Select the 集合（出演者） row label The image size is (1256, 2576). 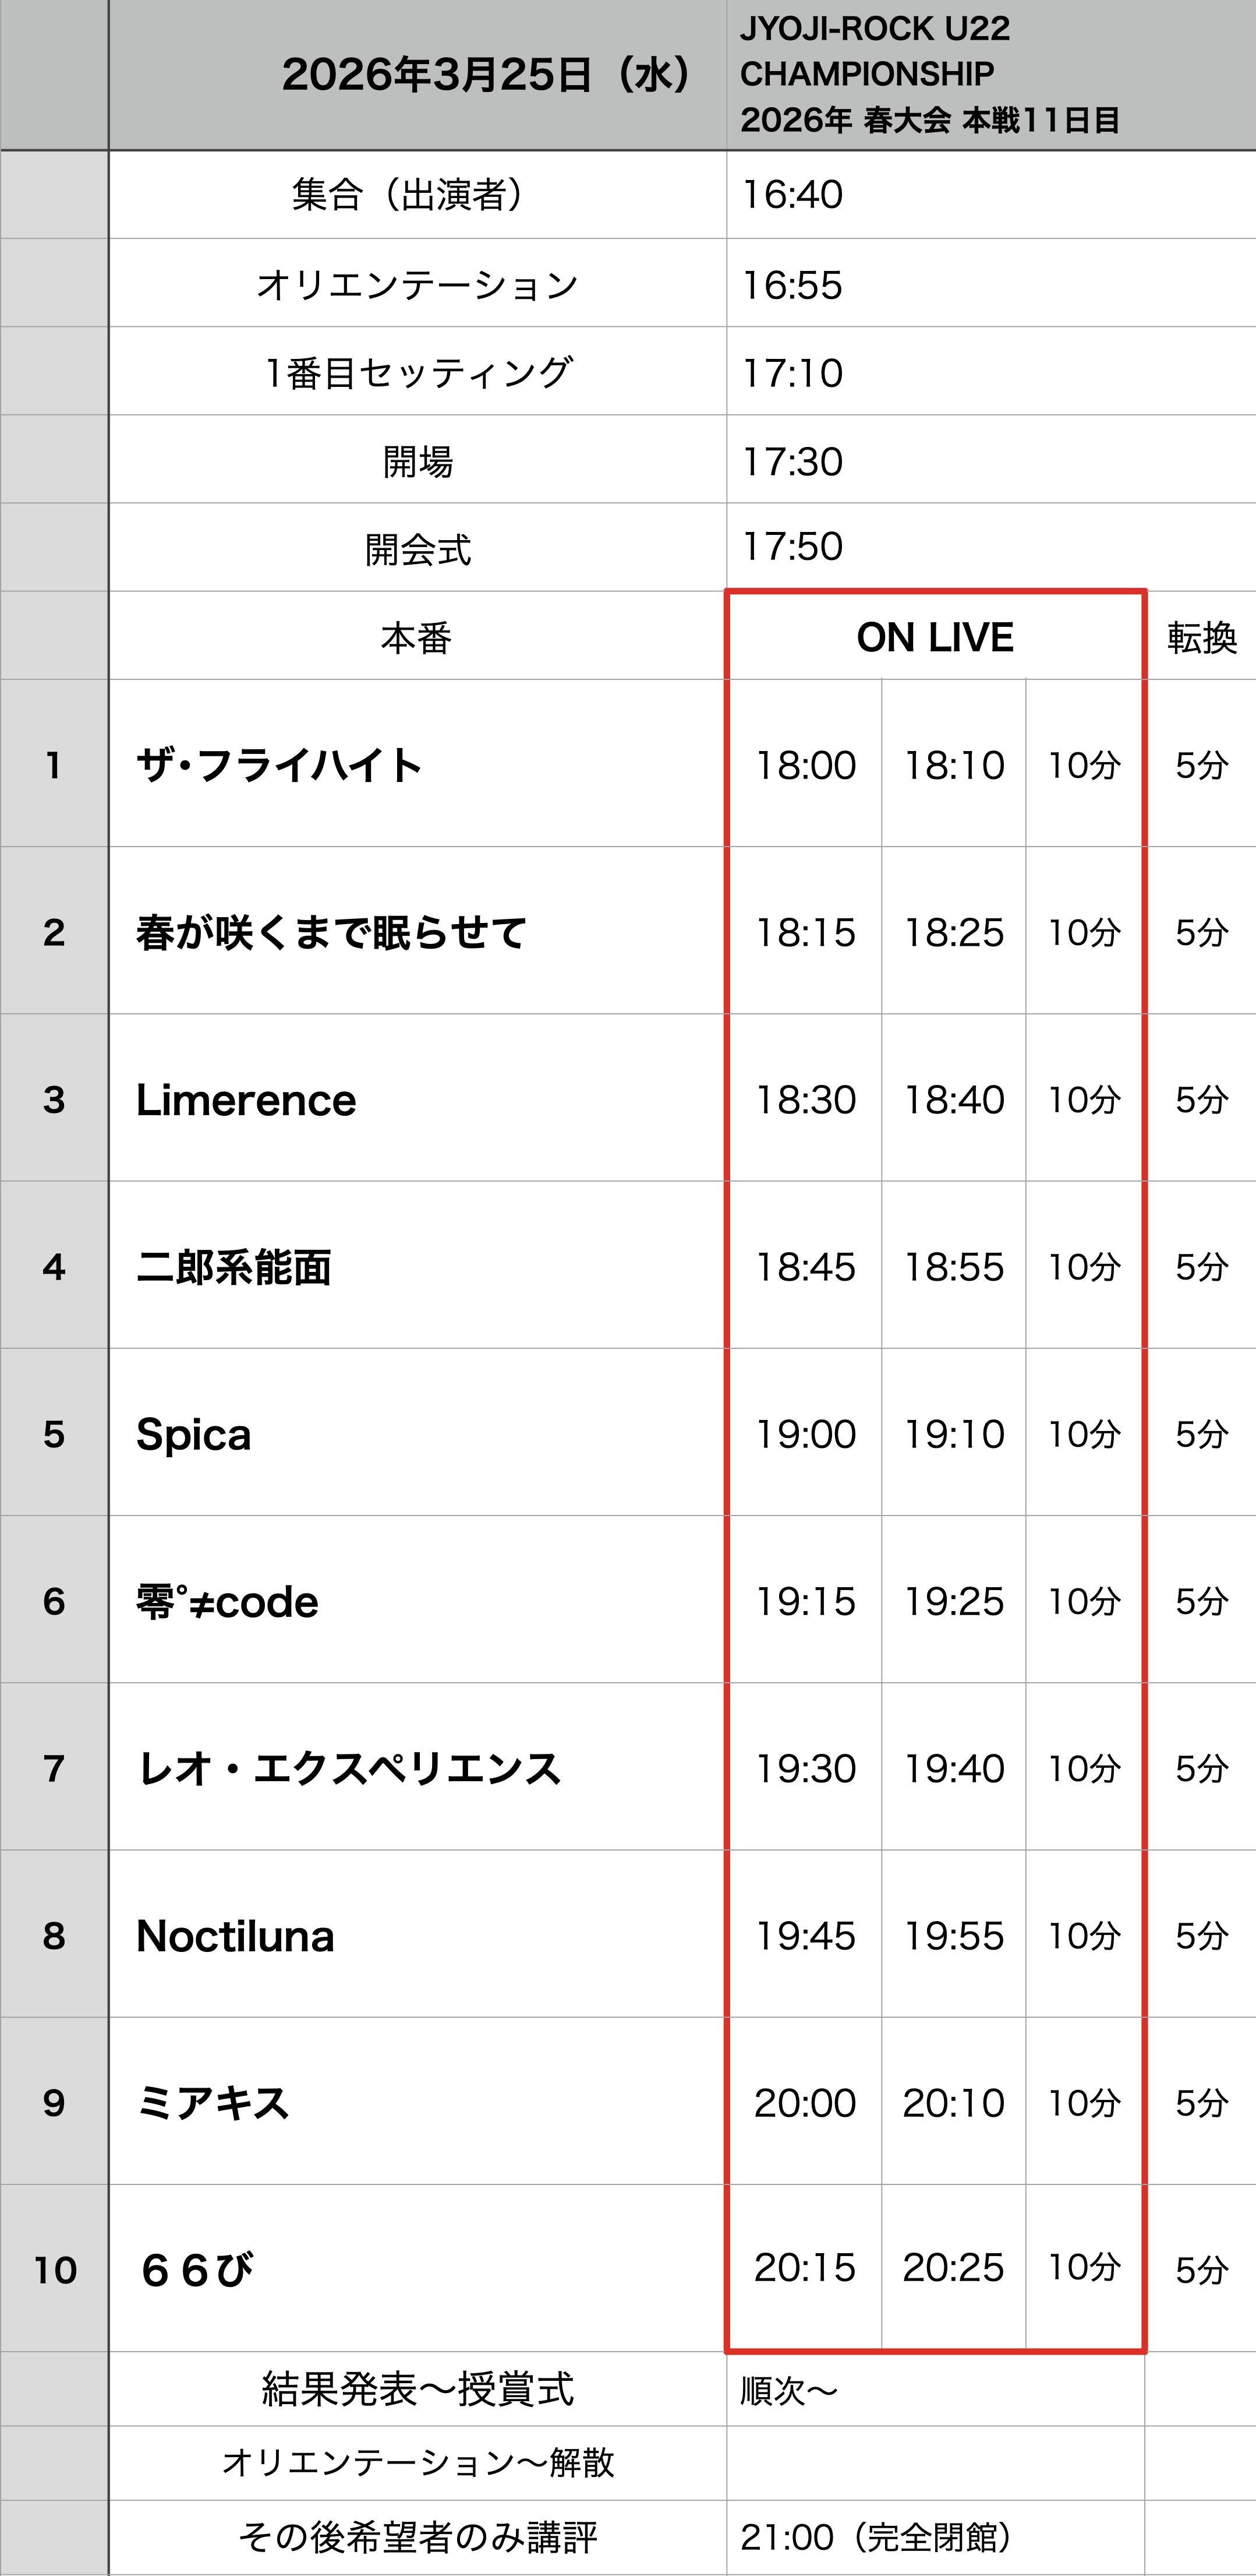417,195
